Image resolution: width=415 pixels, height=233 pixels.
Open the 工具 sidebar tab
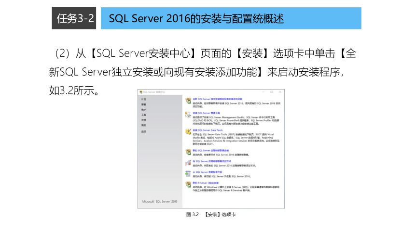[143, 115]
